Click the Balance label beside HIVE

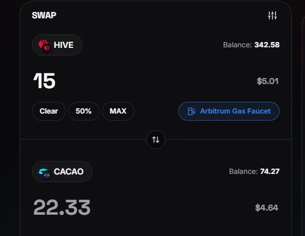[x=237, y=45]
